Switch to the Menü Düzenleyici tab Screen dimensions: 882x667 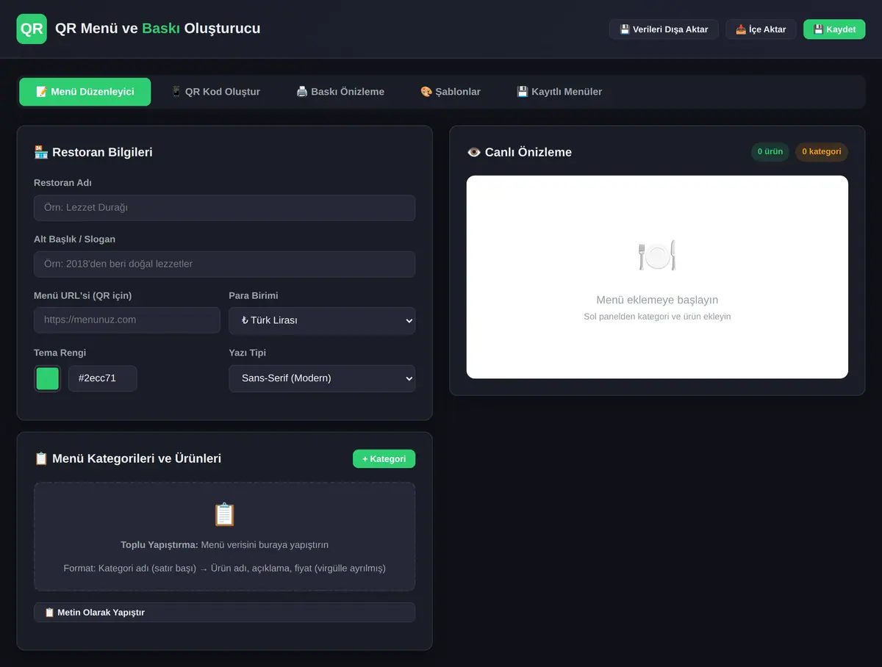[x=85, y=92]
